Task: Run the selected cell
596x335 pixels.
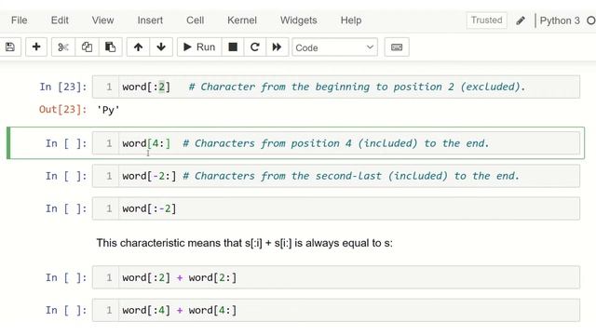Action: 199,47
